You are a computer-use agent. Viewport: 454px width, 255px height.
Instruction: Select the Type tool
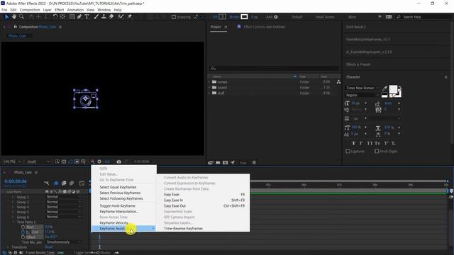coord(87,17)
